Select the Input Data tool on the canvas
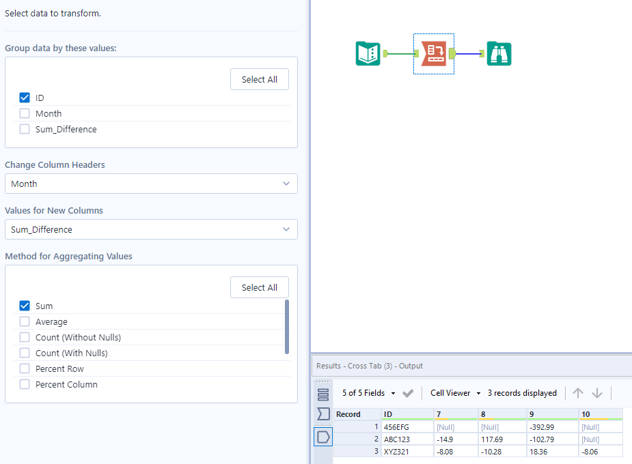This screenshot has width=632, height=464. pyautogui.click(x=368, y=53)
